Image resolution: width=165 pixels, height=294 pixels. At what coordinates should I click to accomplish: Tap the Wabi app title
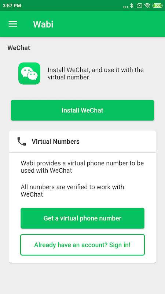(43, 24)
